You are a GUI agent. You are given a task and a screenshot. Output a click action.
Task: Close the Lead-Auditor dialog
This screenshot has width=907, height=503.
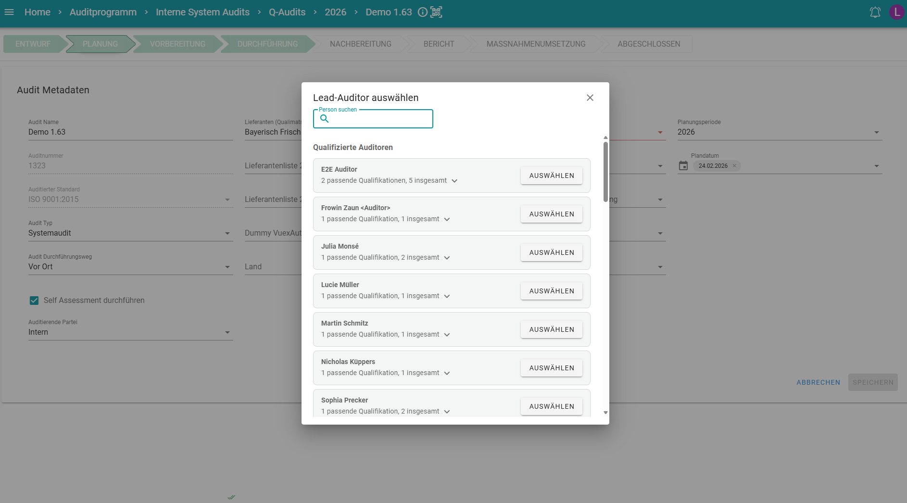pos(590,98)
